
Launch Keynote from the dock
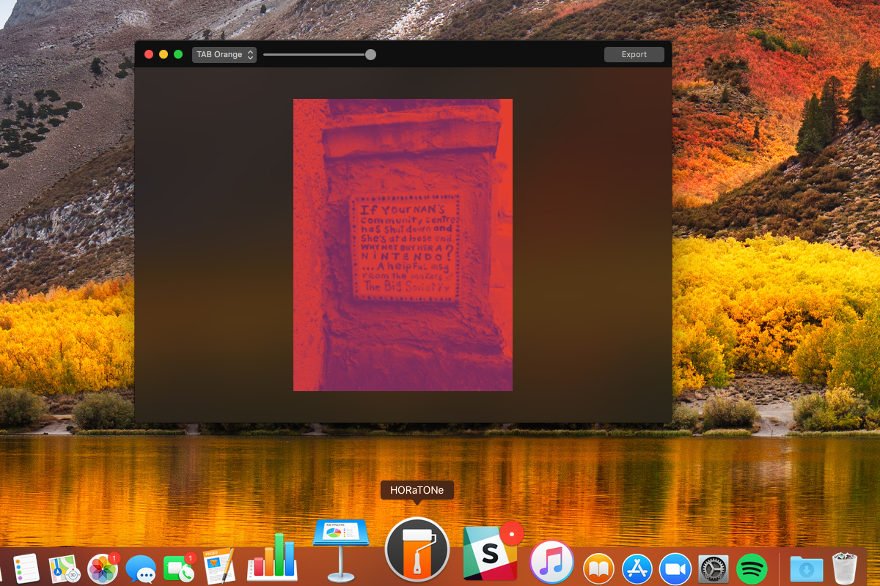point(340,551)
